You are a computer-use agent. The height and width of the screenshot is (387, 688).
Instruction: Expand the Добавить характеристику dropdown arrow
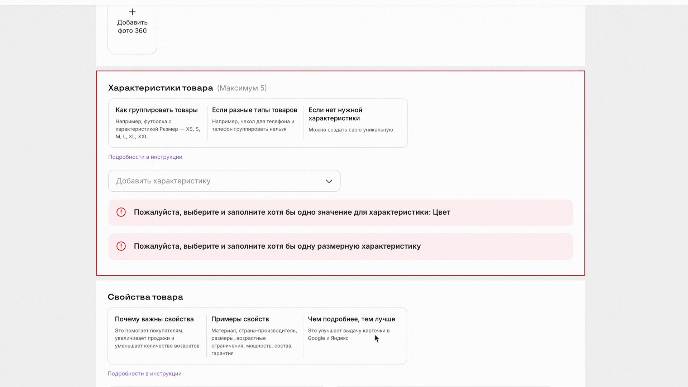[x=329, y=181]
